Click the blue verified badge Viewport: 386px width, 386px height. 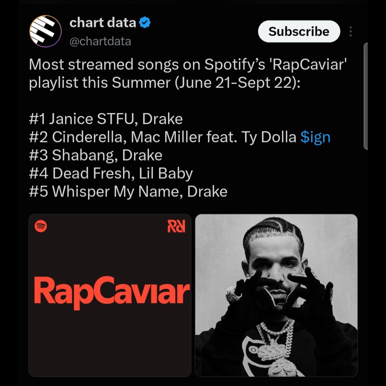tap(145, 23)
